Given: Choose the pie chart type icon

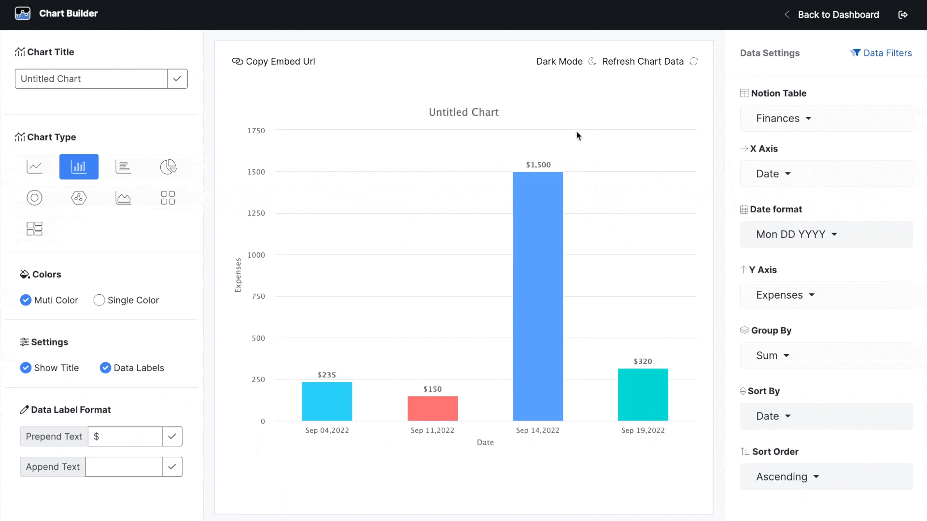Looking at the screenshot, I should click(x=168, y=167).
